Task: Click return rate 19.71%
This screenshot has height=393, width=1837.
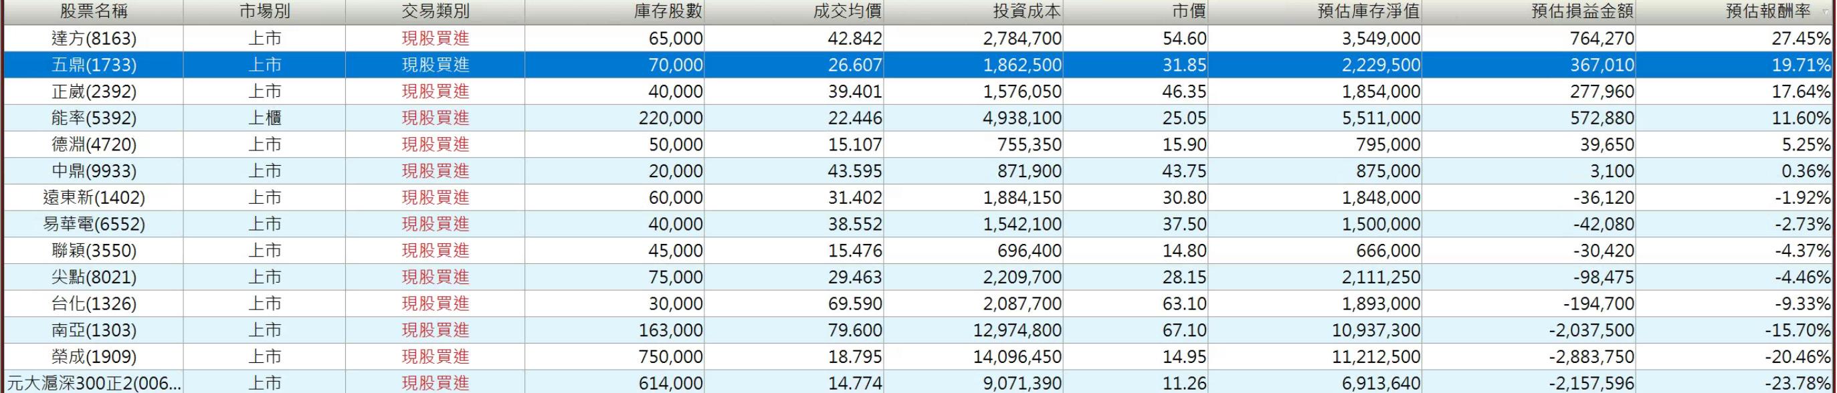Action: coord(1802,65)
